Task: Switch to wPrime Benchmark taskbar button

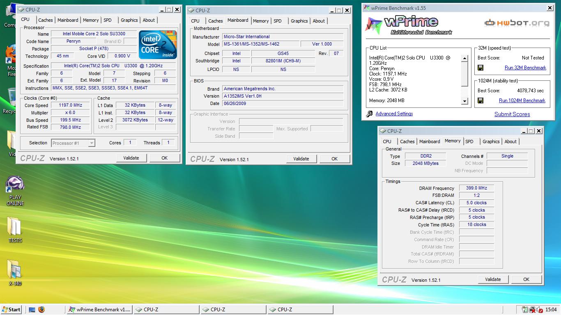Action: pyautogui.click(x=99, y=310)
